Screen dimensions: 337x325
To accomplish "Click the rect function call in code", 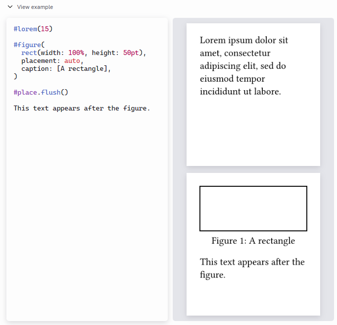I will pos(29,53).
